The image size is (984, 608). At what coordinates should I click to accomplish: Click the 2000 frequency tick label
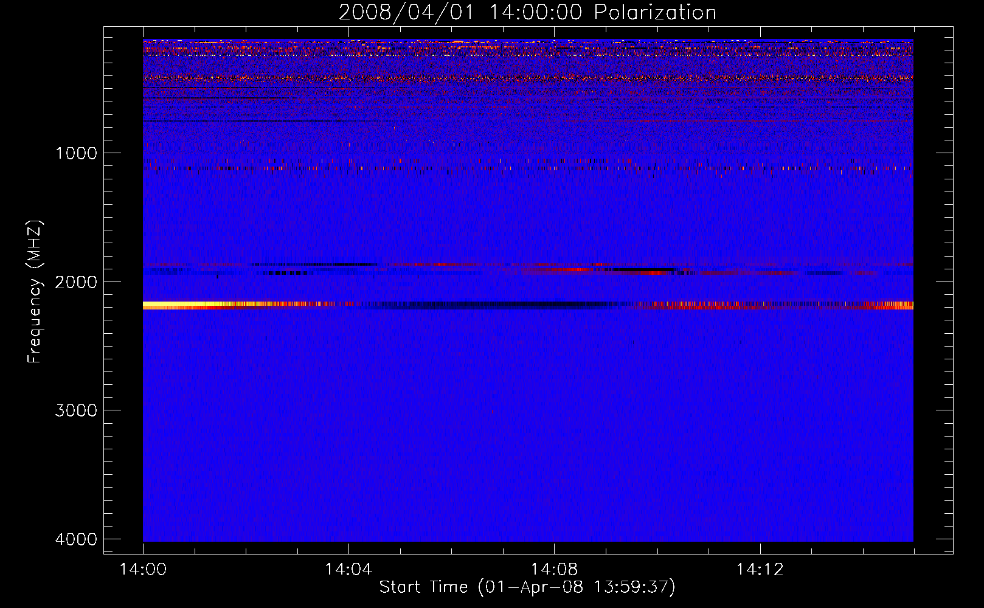(x=76, y=282)
